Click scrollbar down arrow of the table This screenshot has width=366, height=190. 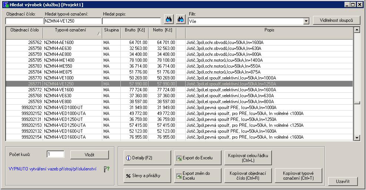(x=357, y=138)
